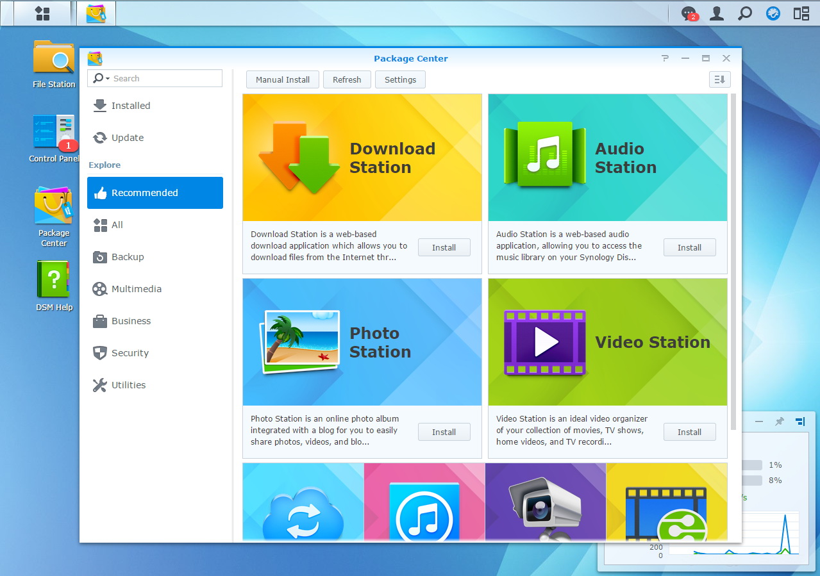
Task: Click the Photo Station beach photo icon
Action: tap(299, 343)
